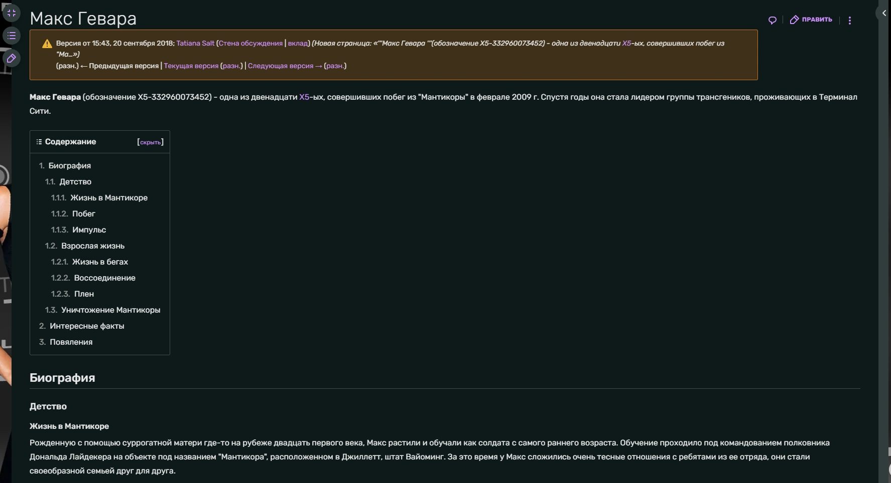Viewport: 891px width, 483px height.
Task: Click the разн. link before Предыдущая версия
Action: (x=67, y=66)
